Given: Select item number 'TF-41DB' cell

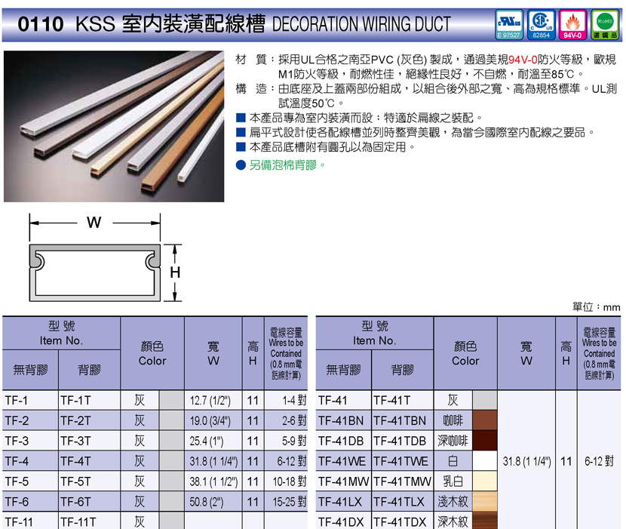Looking at the screenshot, I should tap(344, 441).
